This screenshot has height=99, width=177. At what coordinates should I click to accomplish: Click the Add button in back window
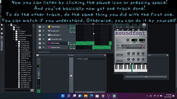coord(146,77)
